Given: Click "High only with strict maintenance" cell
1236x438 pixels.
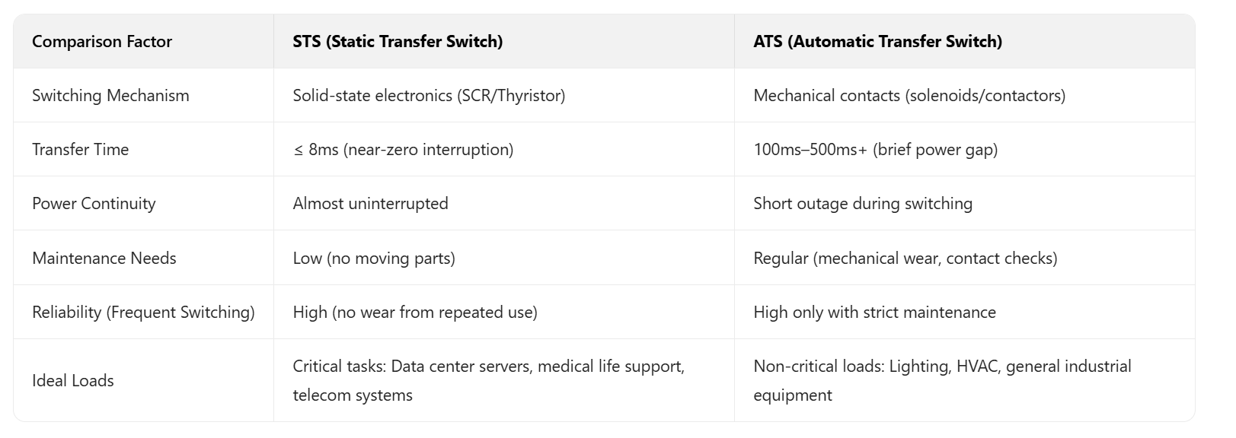Looking at the screenshot, I should tap(874, 313).
